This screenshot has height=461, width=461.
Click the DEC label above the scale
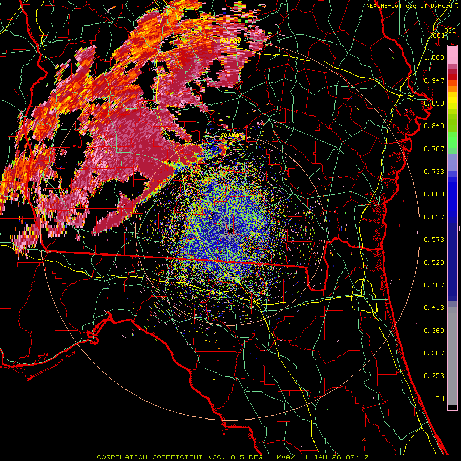coord(450,31)
